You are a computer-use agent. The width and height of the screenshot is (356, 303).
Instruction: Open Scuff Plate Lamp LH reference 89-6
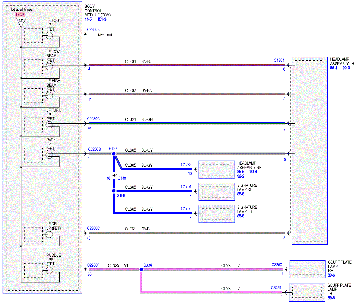(331, 298)
